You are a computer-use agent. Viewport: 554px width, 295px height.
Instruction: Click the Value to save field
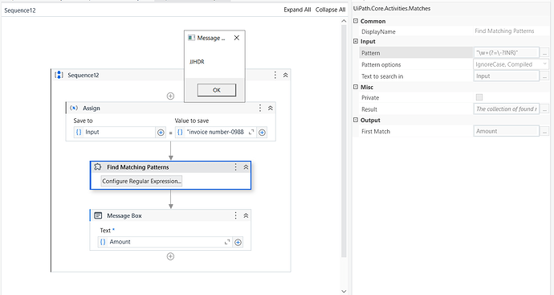click(215, 132)
